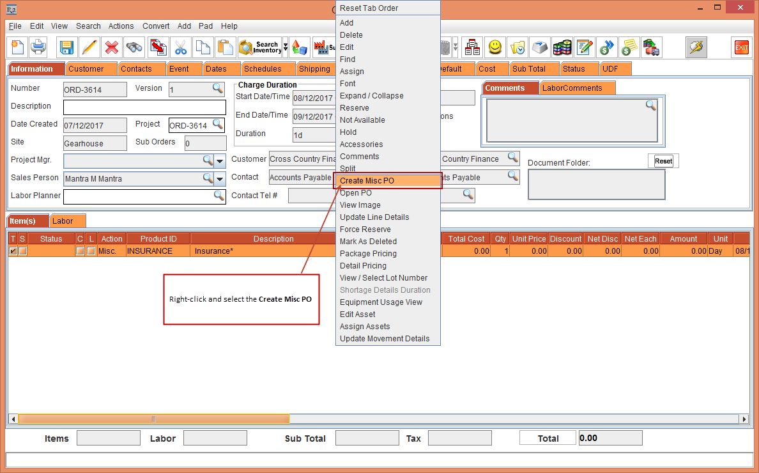Click the red EXIT toolbar button
The image size is (759, 473).
[x=742, y=47]
